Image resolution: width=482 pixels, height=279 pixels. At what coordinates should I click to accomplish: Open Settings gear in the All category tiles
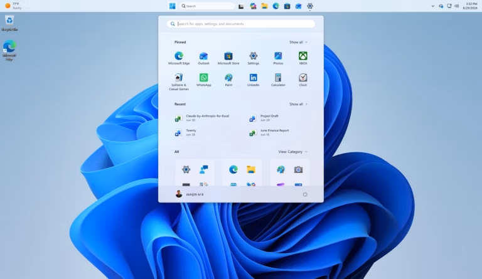point(186,169)
